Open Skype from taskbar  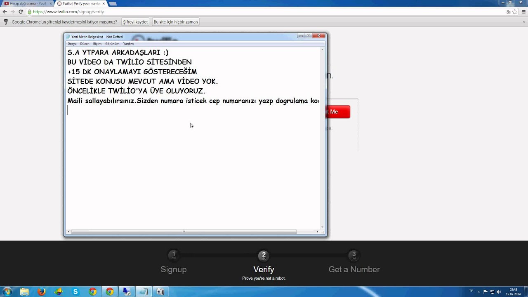tap(75, 292)
